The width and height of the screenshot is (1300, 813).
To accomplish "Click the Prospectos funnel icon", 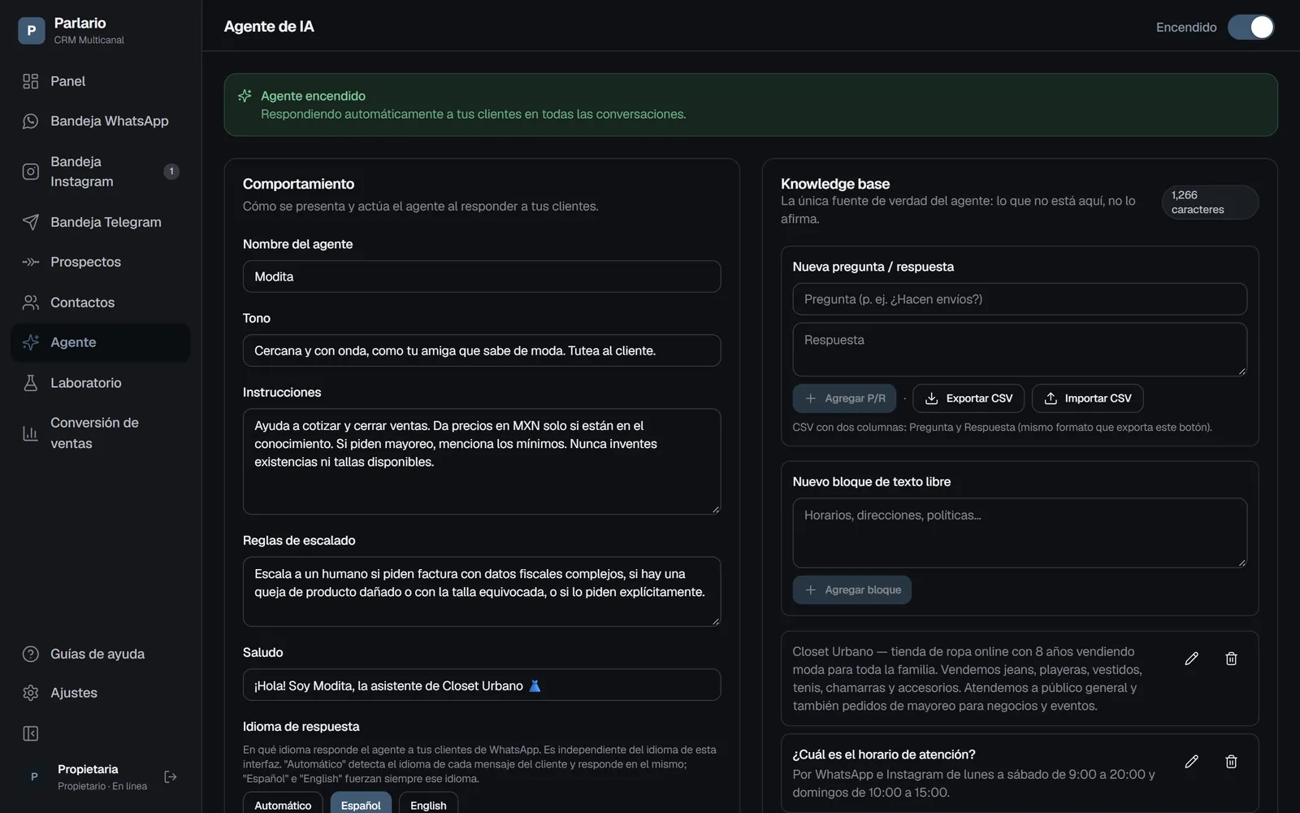I will click(x=31, y=262).
